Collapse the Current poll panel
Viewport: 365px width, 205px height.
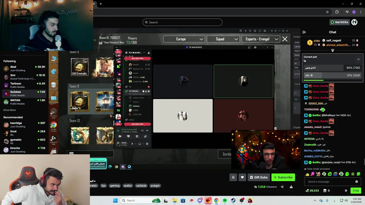(x=358, y=59)
